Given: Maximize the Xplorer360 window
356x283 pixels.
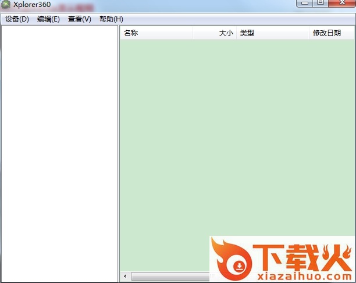Looking at the screenshot, I should click(321, 3).
